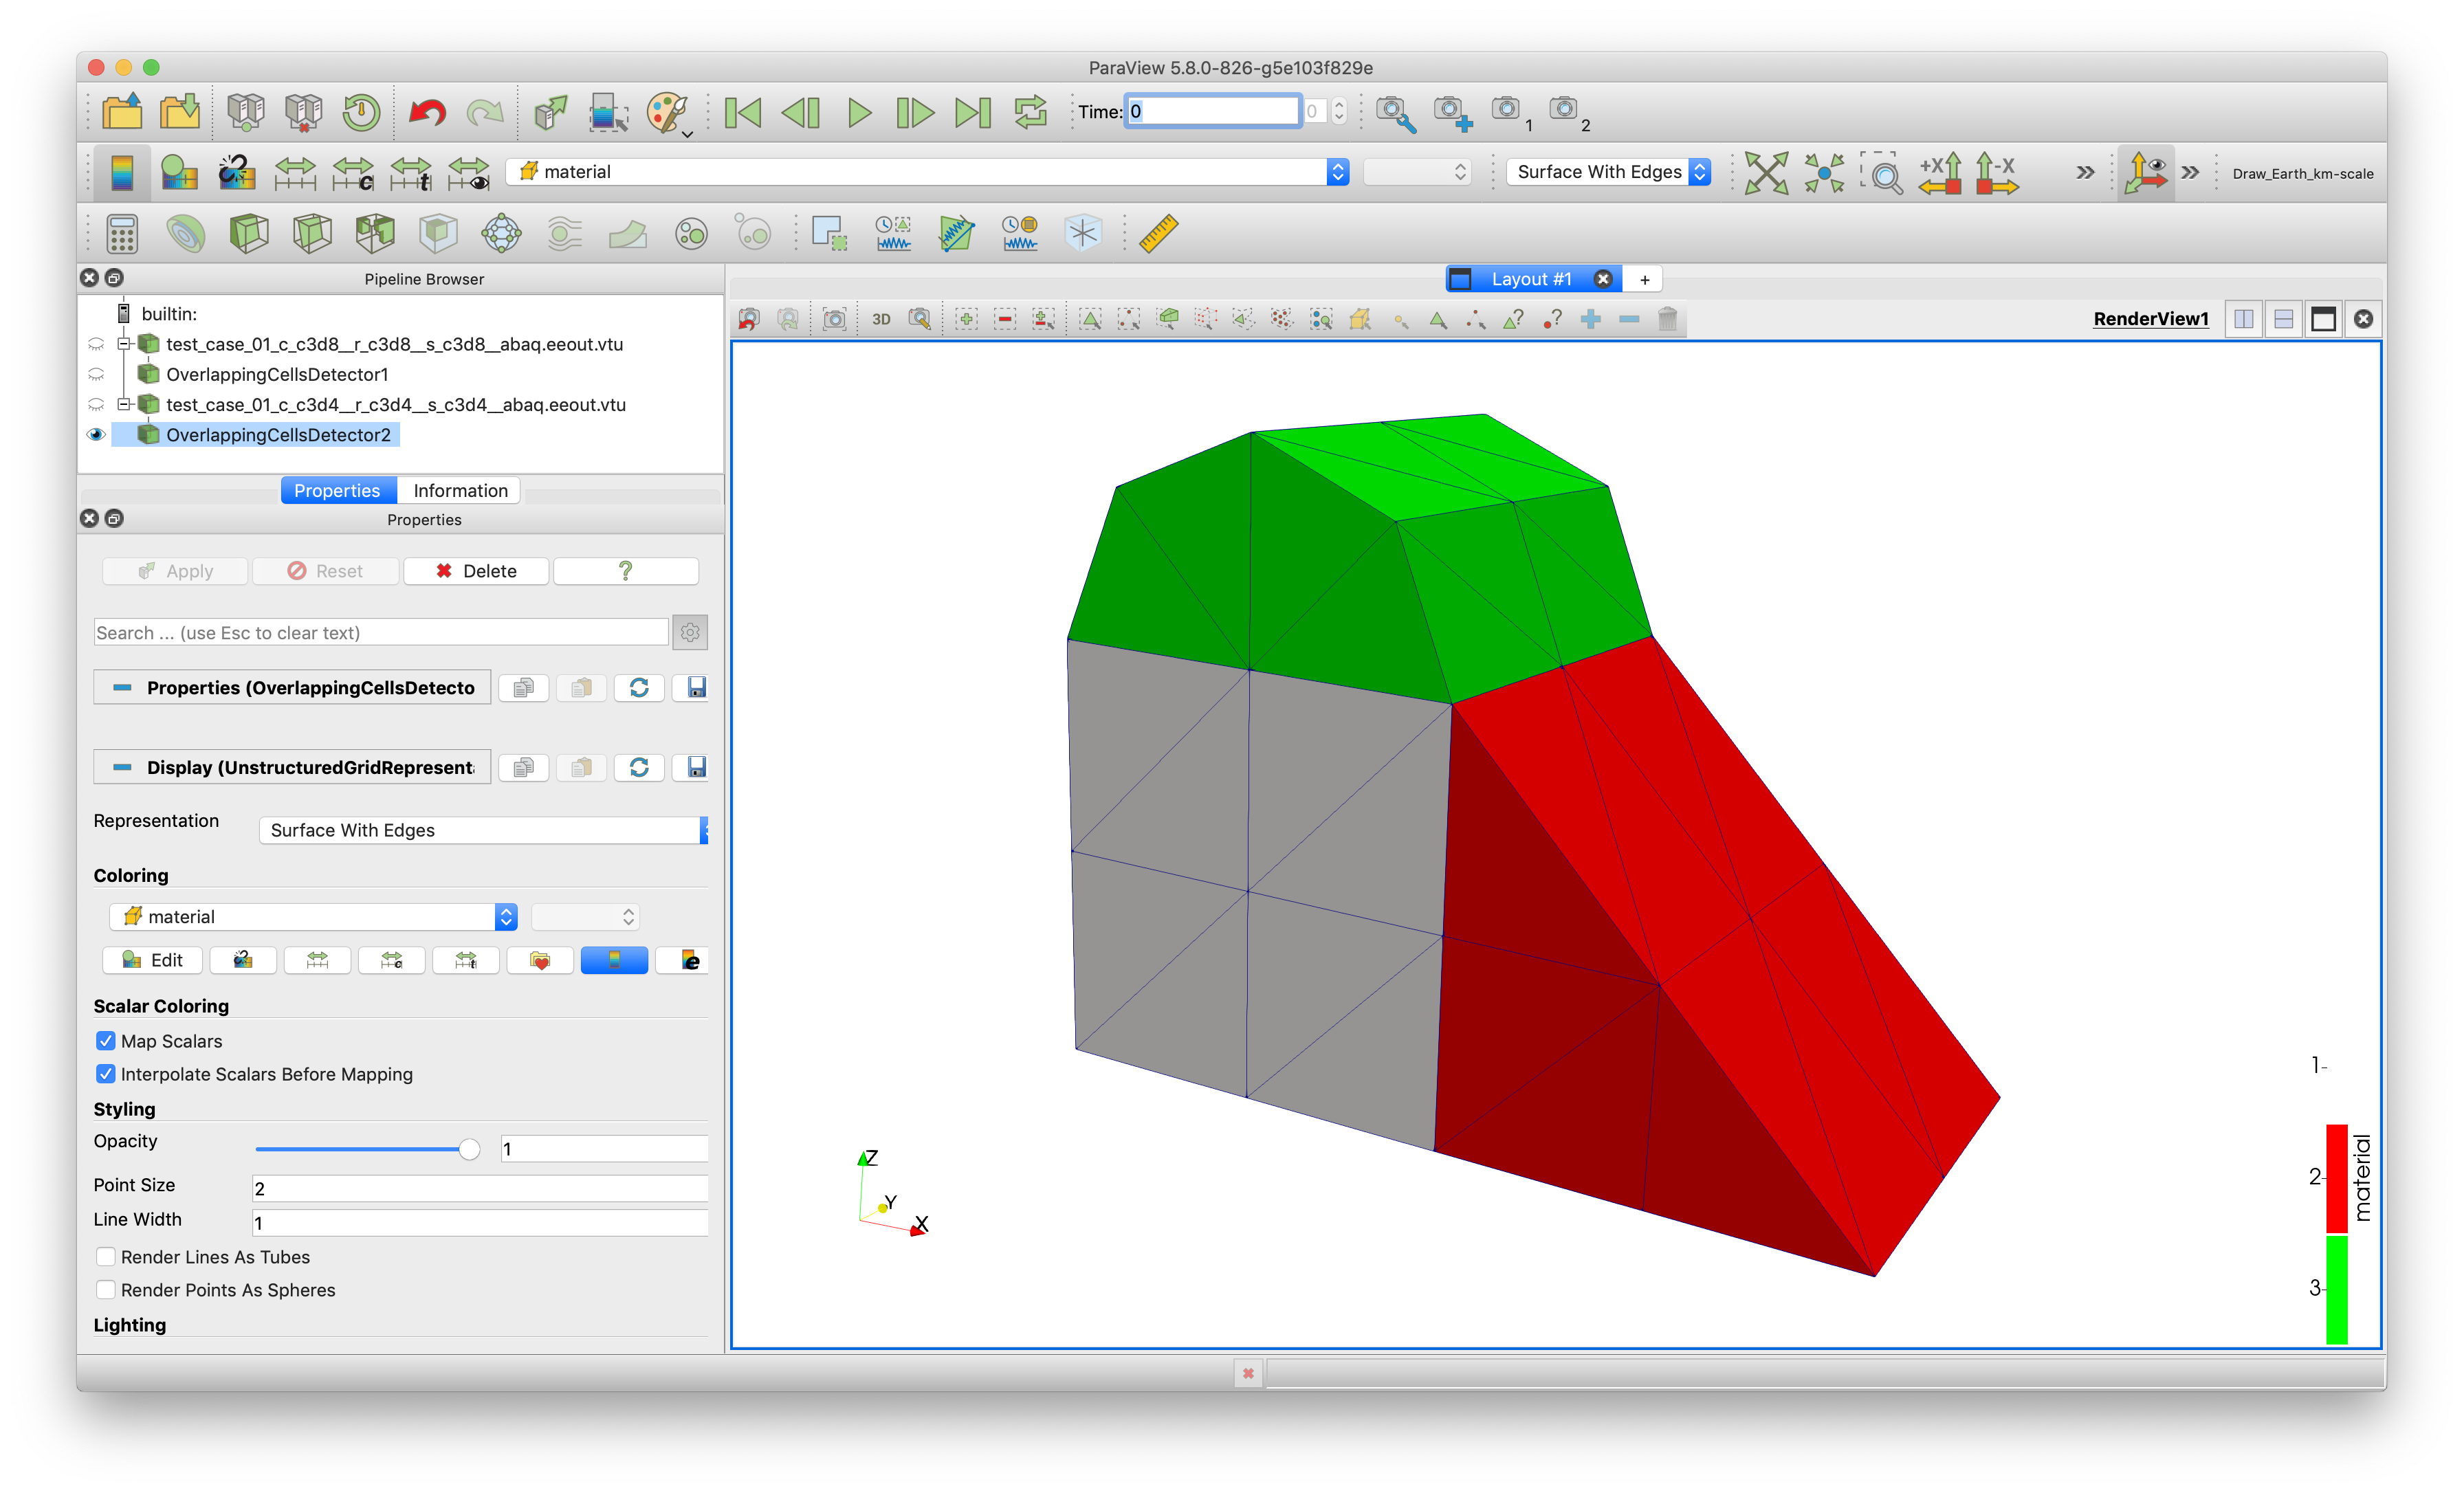Enable Render Lines As Tubes
2464x1493 pixels.
point(106,1257)
